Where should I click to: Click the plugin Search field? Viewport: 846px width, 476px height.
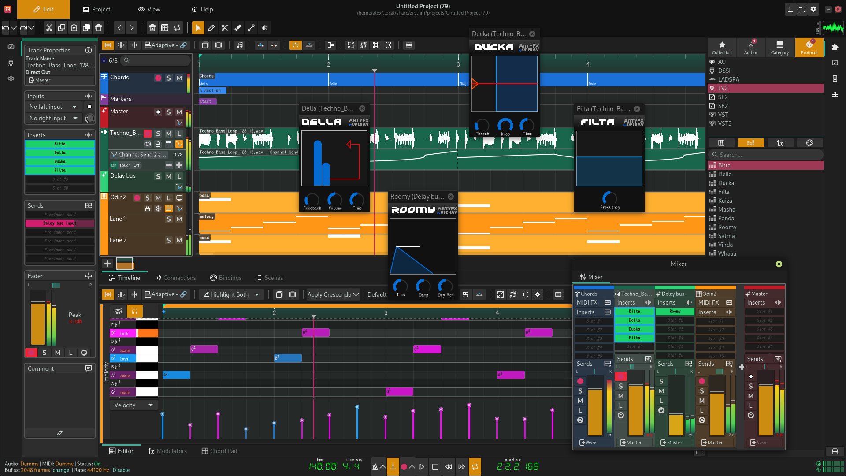point(766,155)
